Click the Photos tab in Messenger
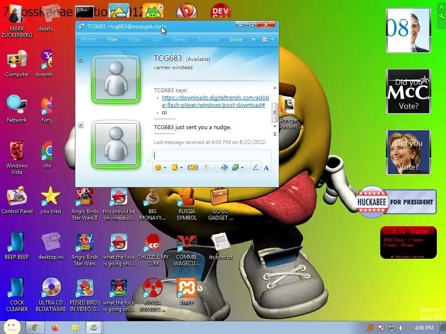The height and width of the screenshot is (334, 446). click(88, 40)
